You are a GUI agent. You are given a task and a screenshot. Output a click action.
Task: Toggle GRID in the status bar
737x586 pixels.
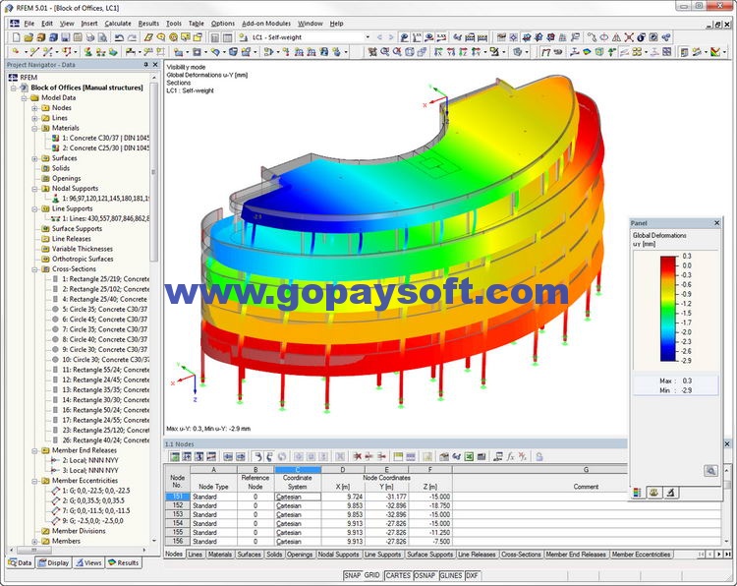coord(371,575)
